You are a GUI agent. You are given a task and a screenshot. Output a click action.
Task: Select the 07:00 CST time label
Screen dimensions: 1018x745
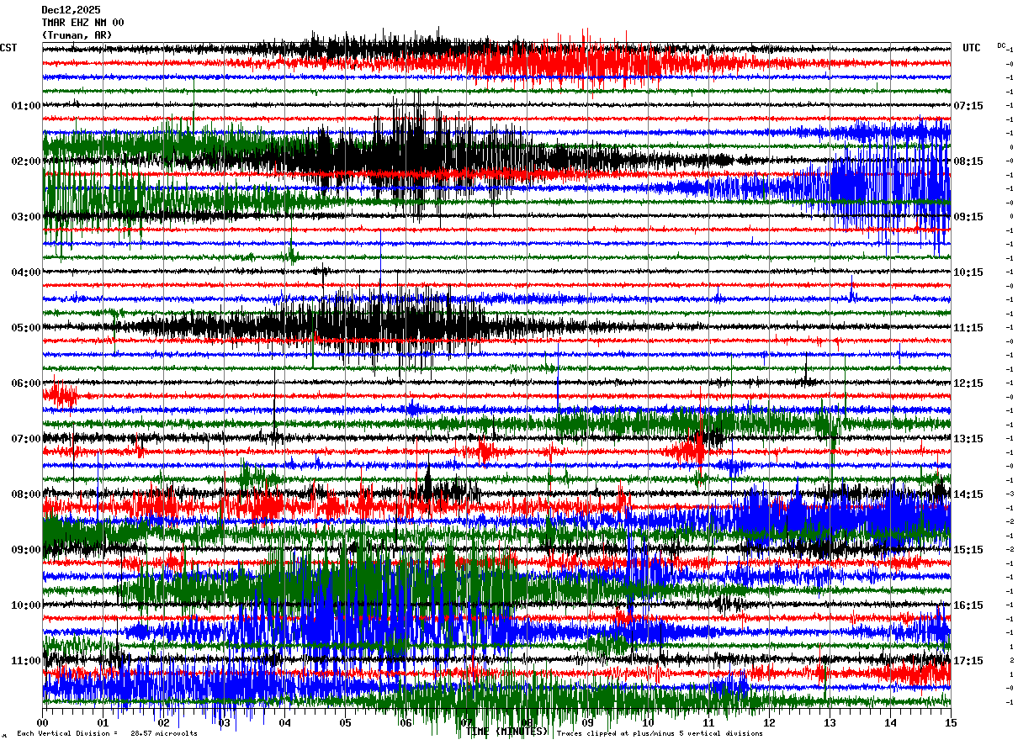coord(26,439)
